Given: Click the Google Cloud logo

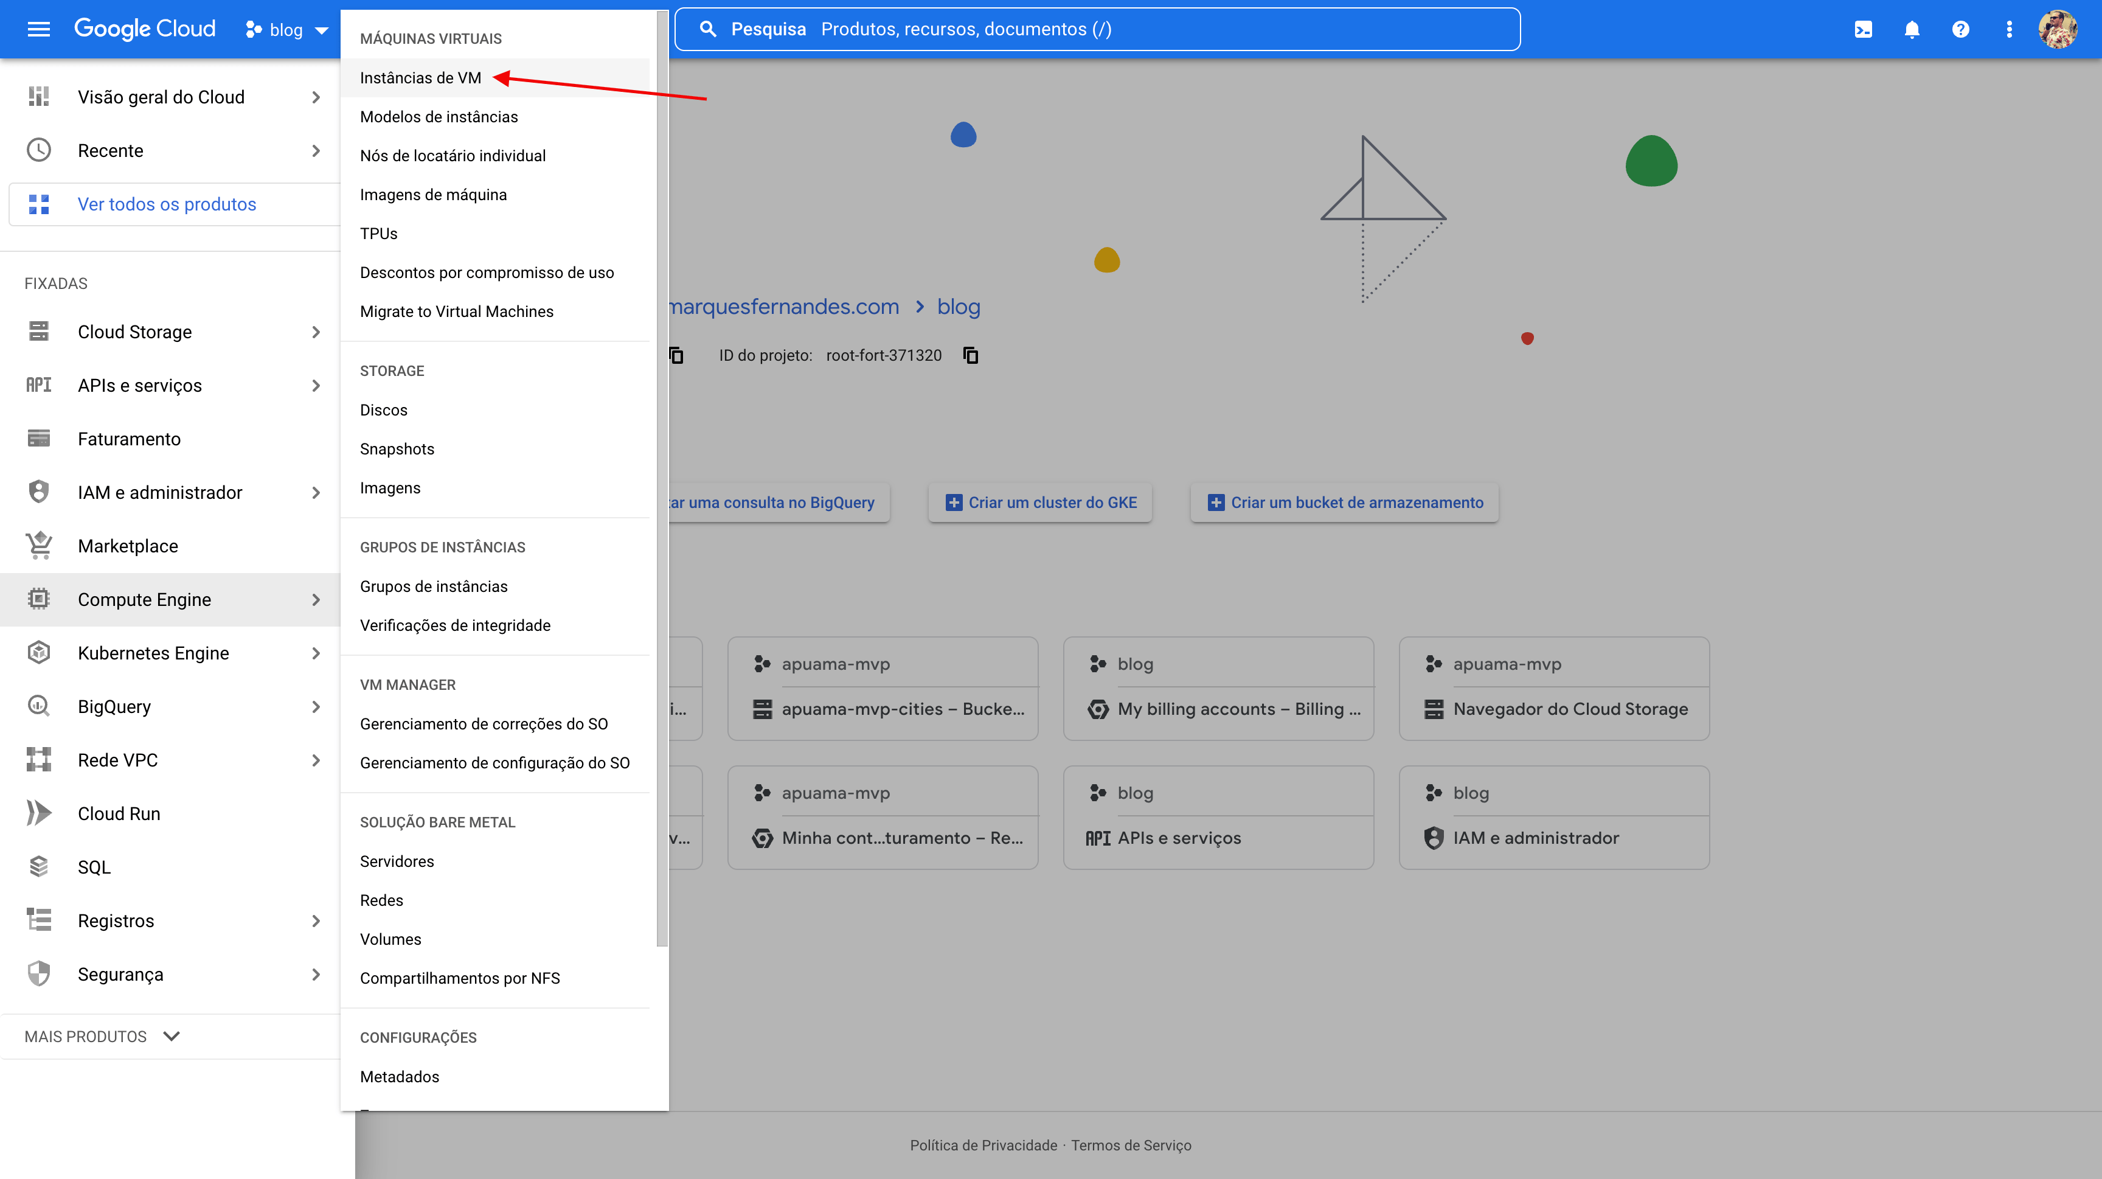Looking at the screenshot, I should 144,29.
